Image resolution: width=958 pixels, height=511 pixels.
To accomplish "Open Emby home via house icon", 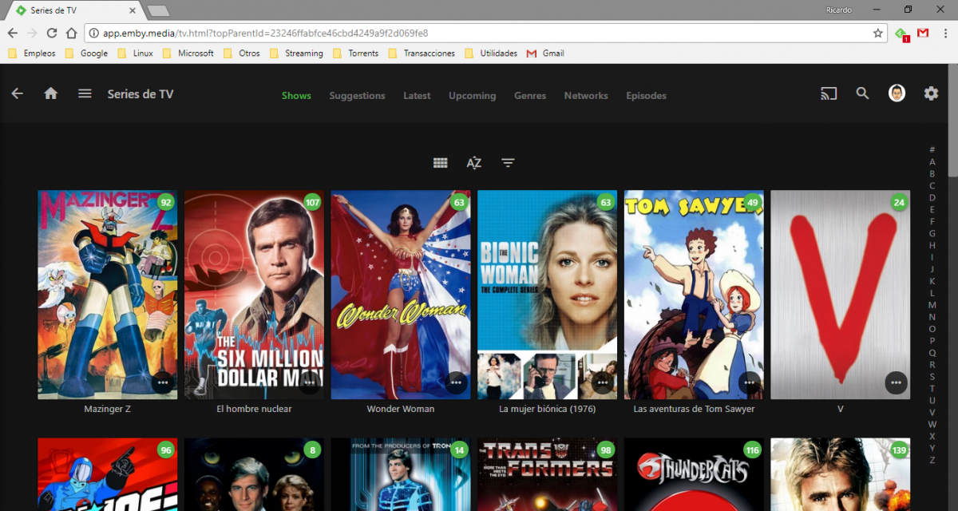I will click(x=51, y=93).
